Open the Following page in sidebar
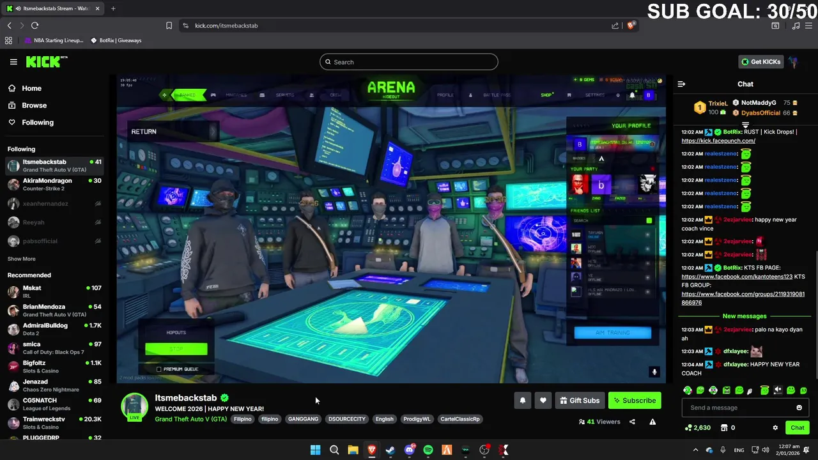Viewport: 818px width, 460px height. pos(38,122)
